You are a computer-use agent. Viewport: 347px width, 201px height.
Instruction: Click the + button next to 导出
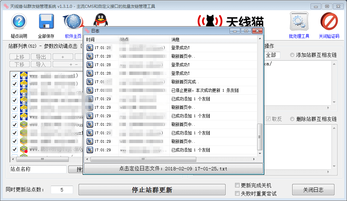click(63, 57)
